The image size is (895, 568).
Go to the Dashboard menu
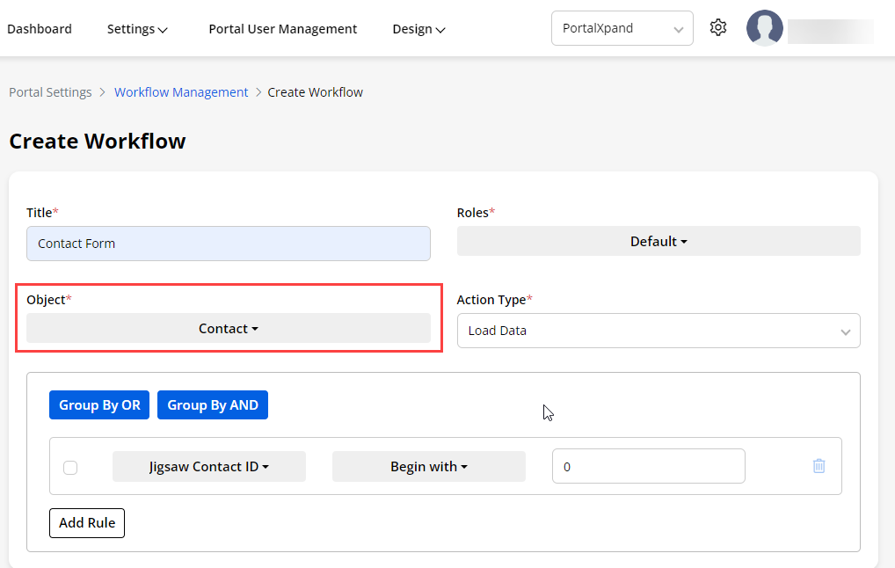pyautogui.click(x=40, y=29)
